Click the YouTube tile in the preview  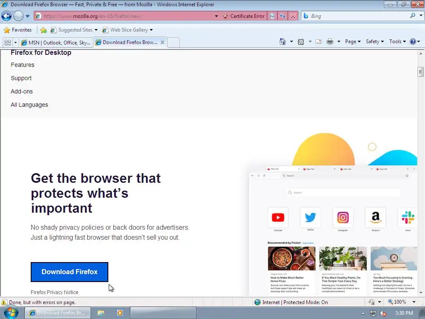pyautogui.click(x=278, y=218)
